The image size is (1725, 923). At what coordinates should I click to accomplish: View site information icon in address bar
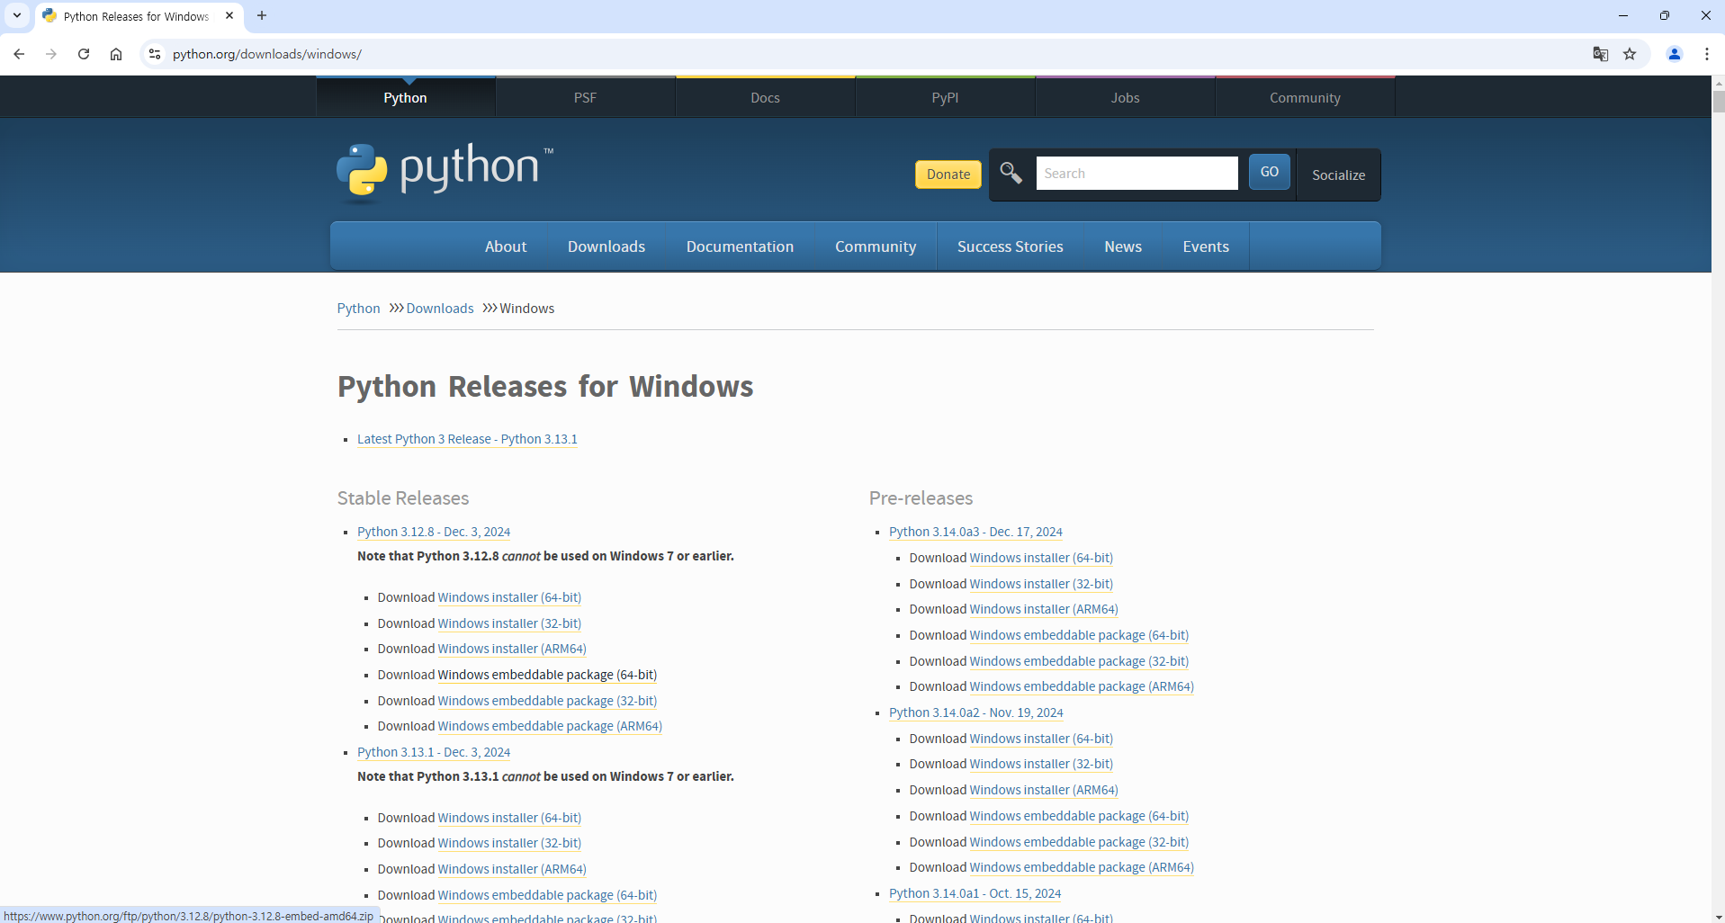coord(155,54)
